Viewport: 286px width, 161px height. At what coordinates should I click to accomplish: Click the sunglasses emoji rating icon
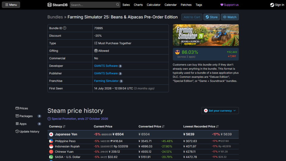pos(177,52)
